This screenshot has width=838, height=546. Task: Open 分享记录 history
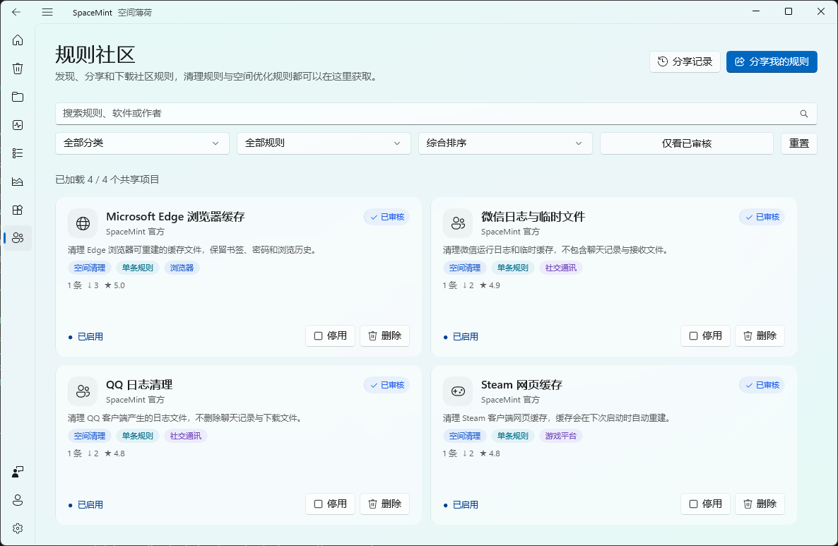point(685,61)
